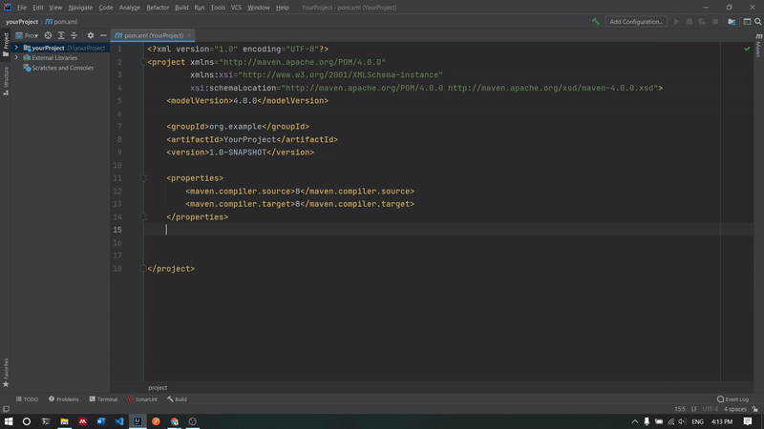This screenshot has width=764, height=429.
Task: Open File Explorer from the taskbar
Action: point(64,421)
